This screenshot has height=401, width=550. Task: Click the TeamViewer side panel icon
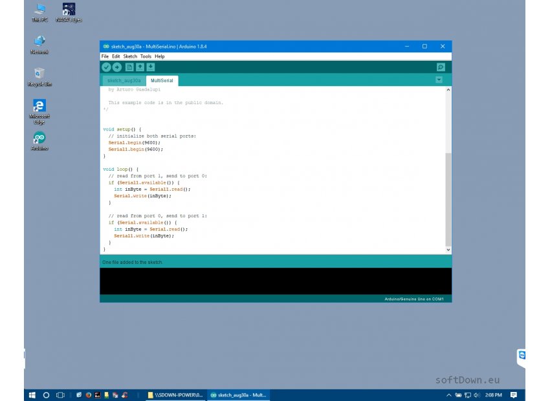click(x=522, y=356)
